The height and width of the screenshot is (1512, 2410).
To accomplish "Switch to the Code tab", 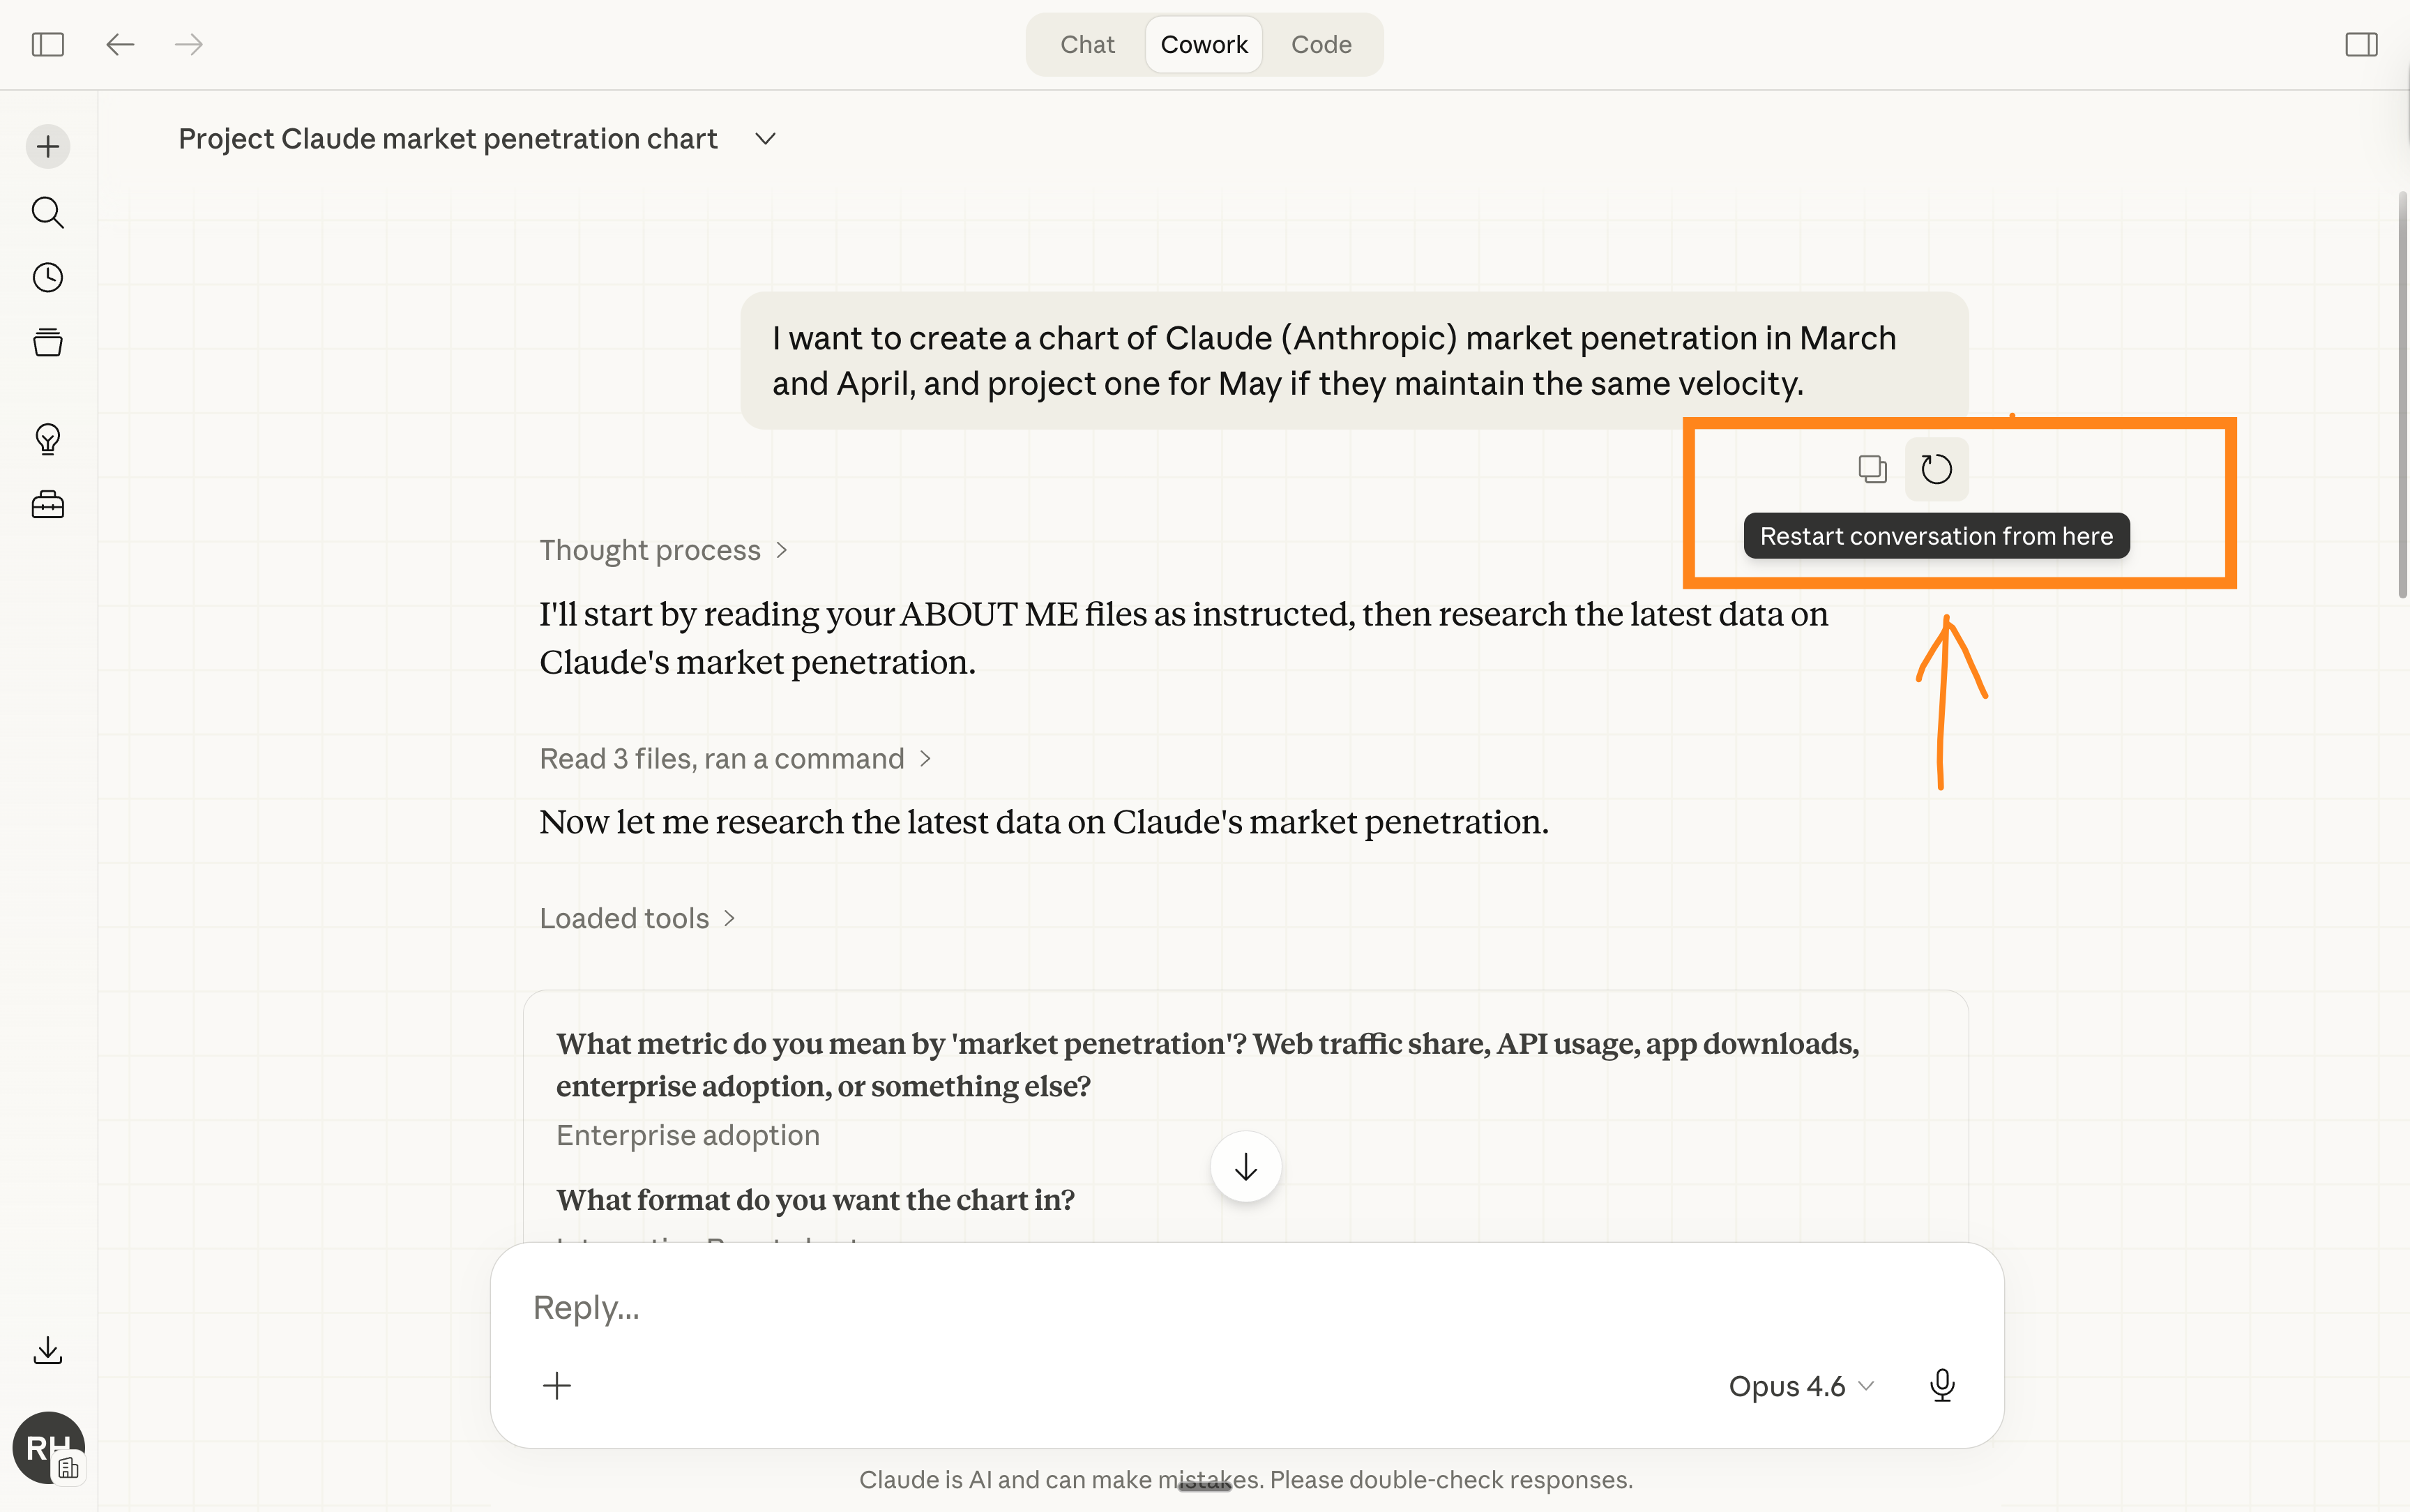I will click(1321, 45).
